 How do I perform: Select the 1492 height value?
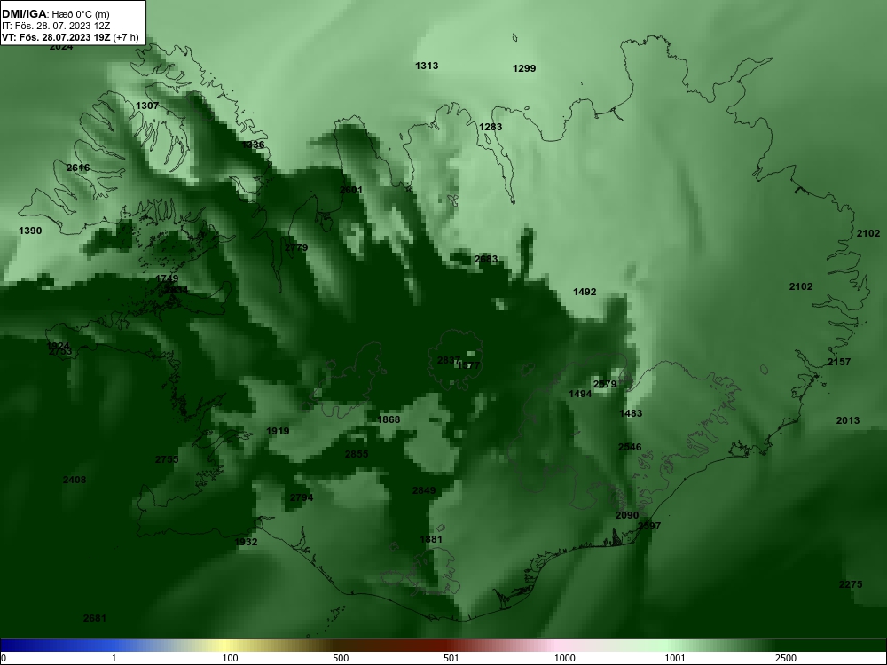tap(585, 292)
